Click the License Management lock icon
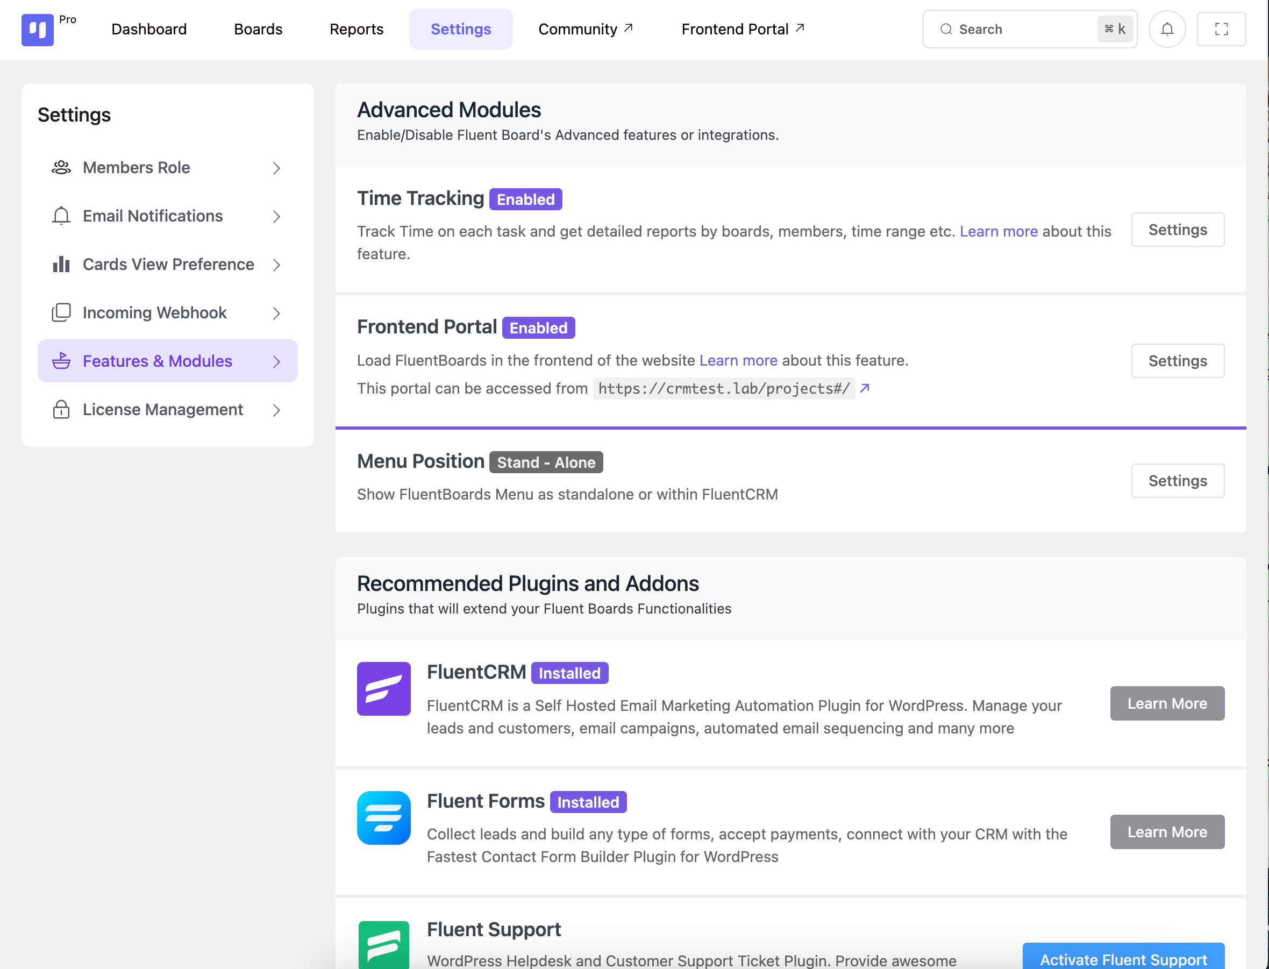The image size is (1269, 969). click(61, 410)
